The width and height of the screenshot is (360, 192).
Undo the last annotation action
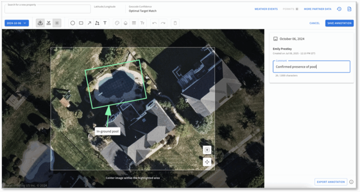tap(154, 23)
